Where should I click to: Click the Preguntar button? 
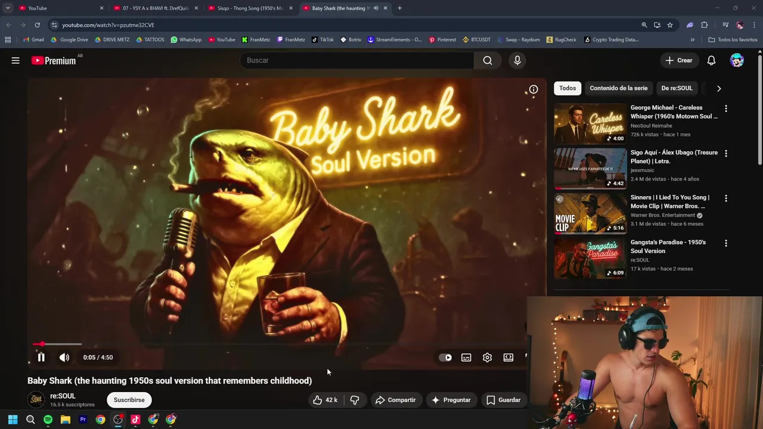pyautogui.click(x=451, y=400)
